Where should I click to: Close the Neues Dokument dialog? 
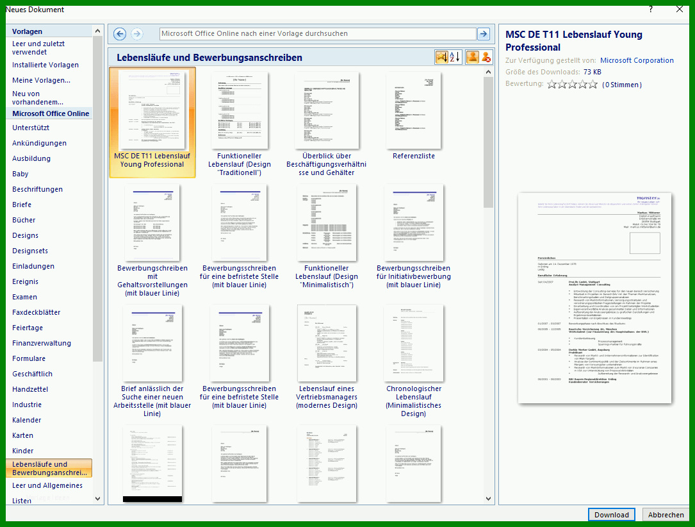click(x=680, y=10)
